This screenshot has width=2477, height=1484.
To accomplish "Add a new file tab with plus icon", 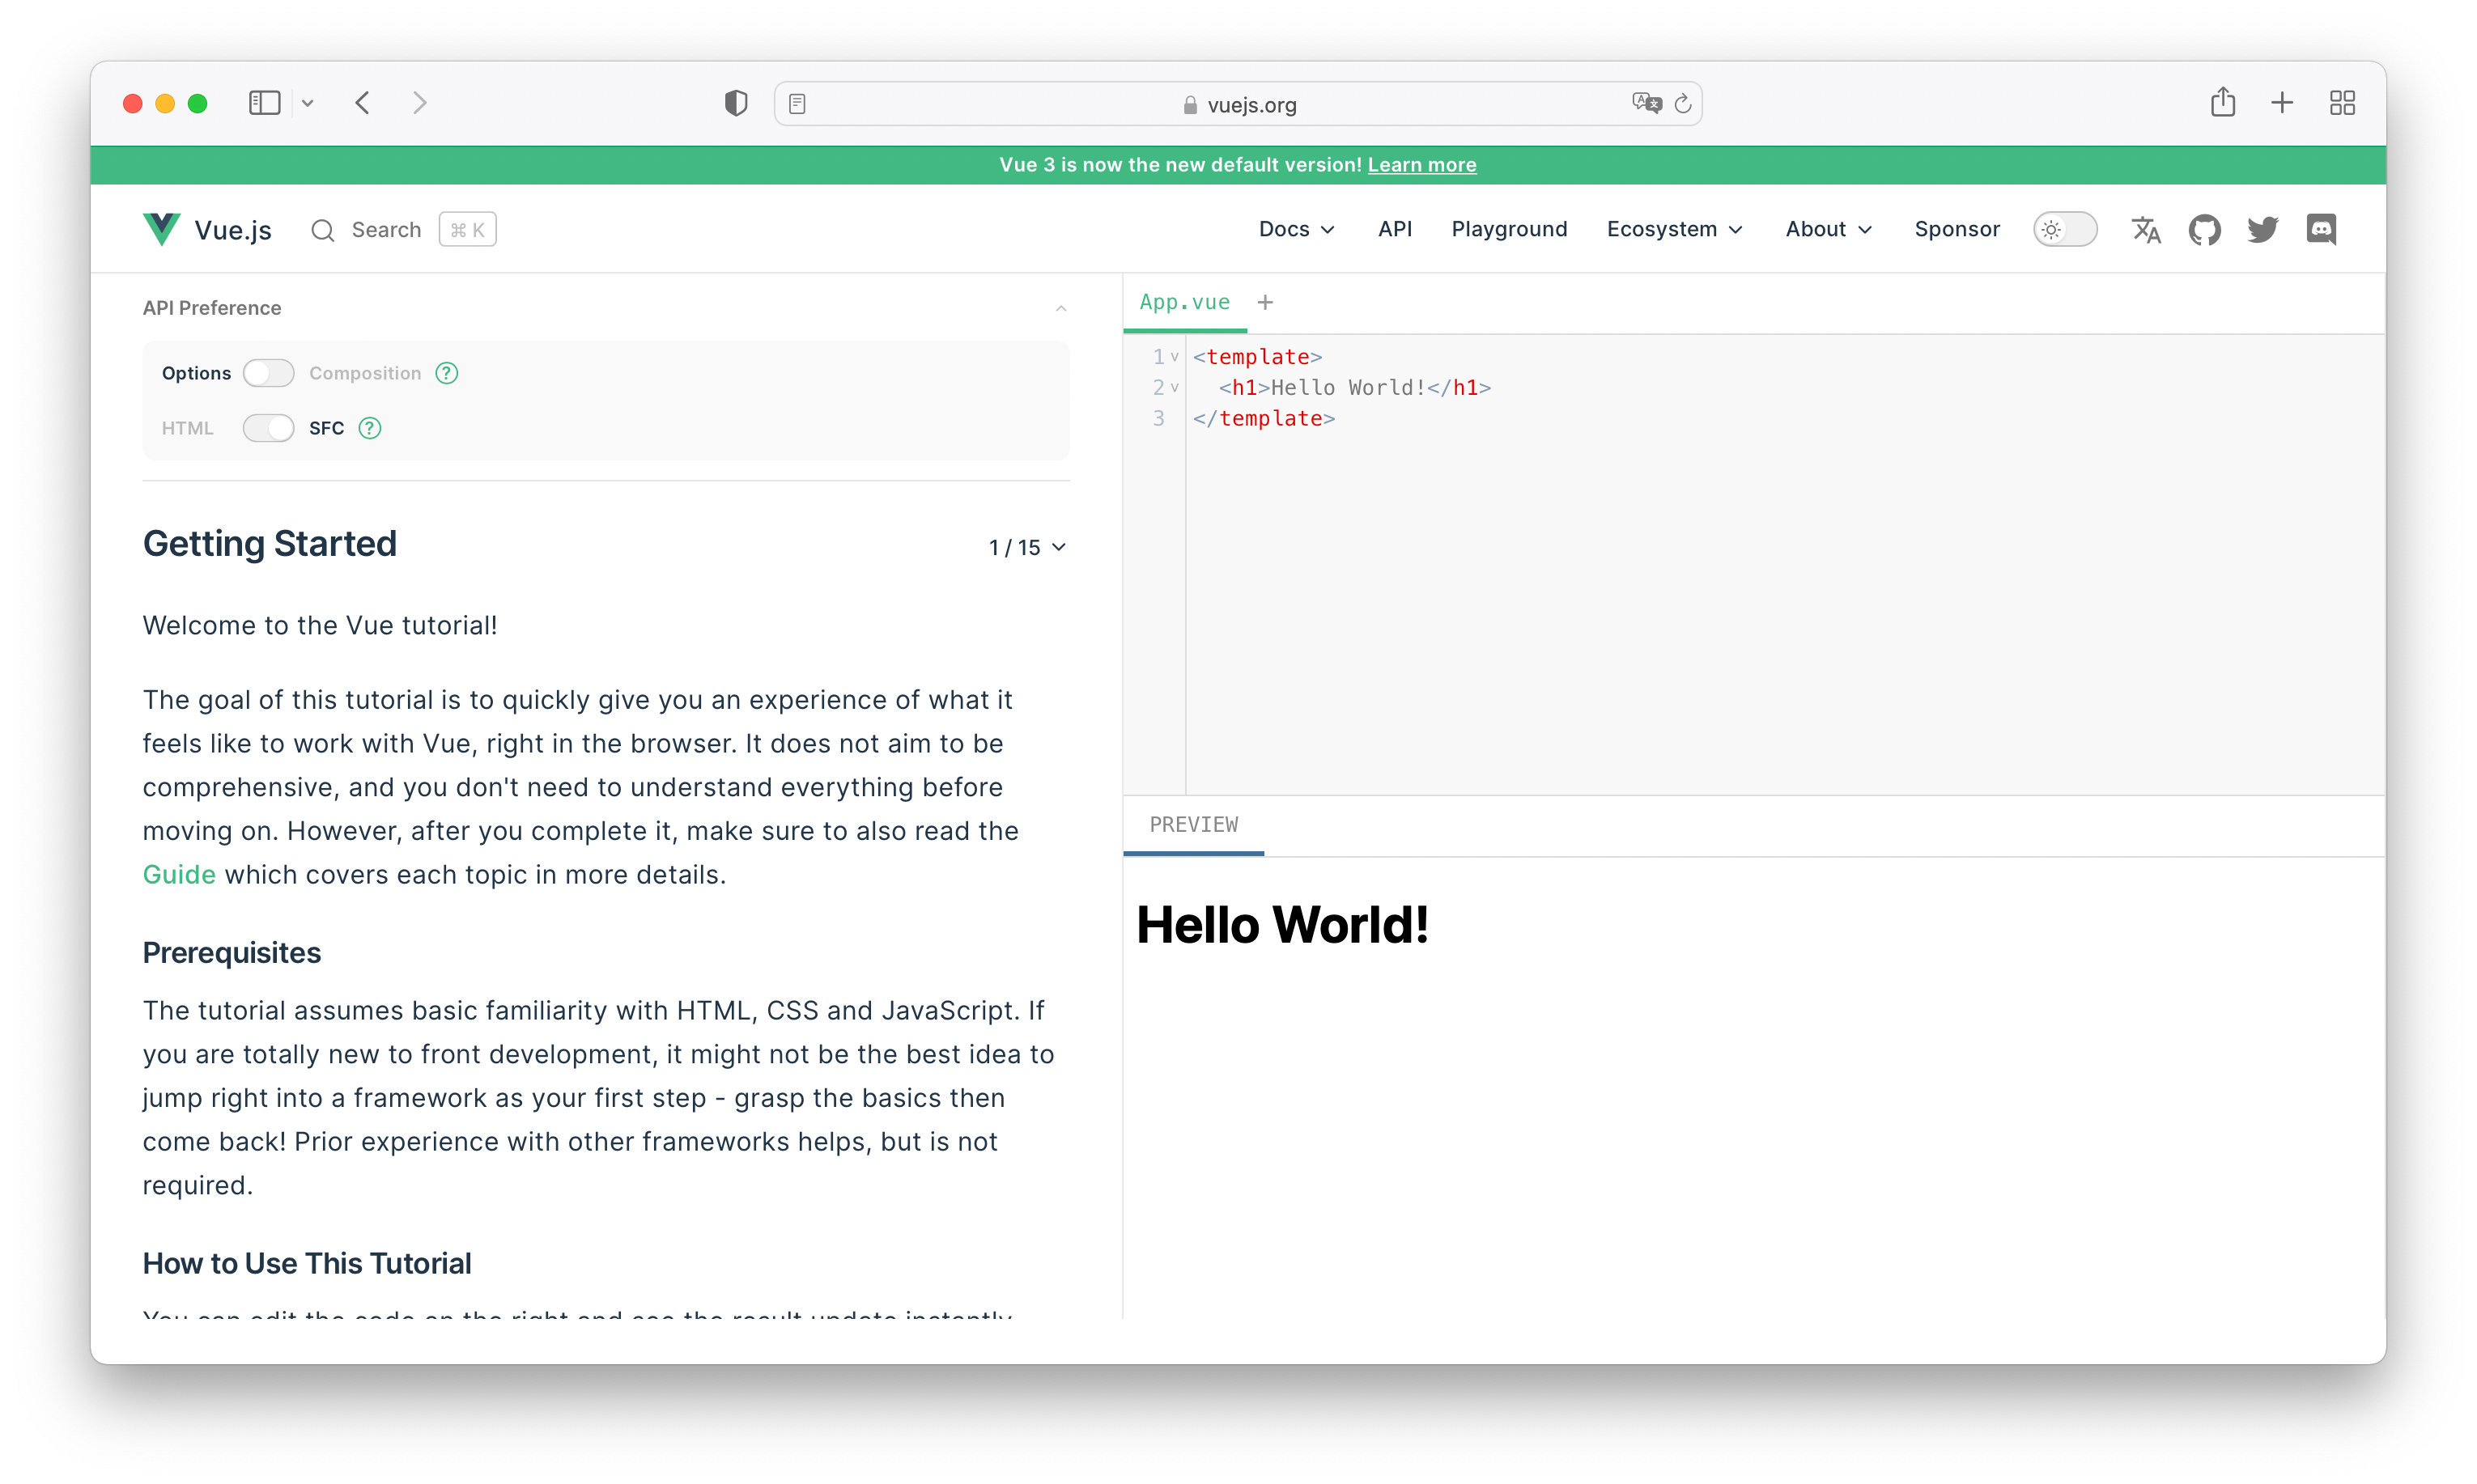I will pos(1265,302).
